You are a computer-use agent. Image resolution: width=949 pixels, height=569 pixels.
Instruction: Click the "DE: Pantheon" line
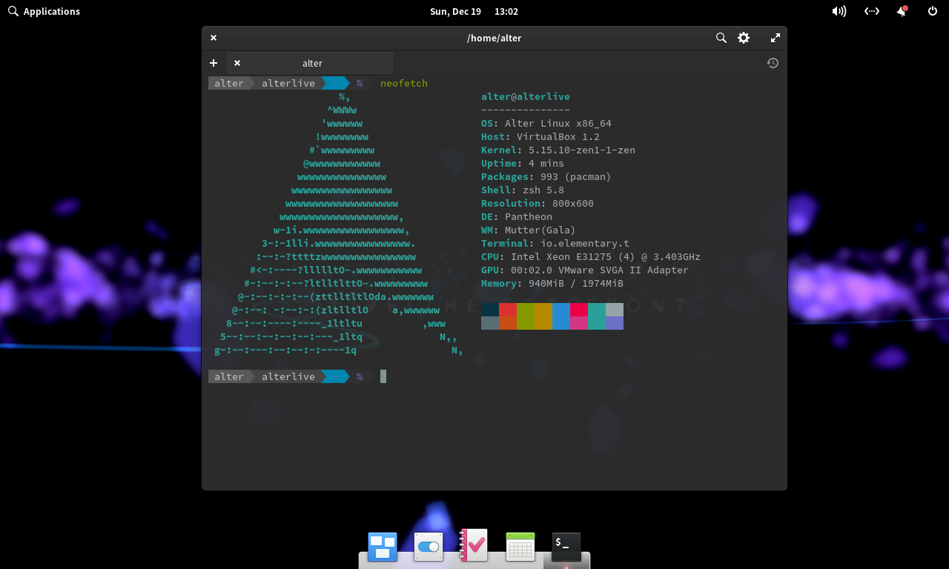(x=517, y=216)
